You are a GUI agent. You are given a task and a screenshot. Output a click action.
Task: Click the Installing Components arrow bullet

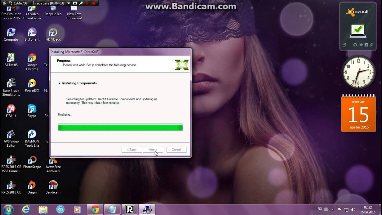coord(59,83)
